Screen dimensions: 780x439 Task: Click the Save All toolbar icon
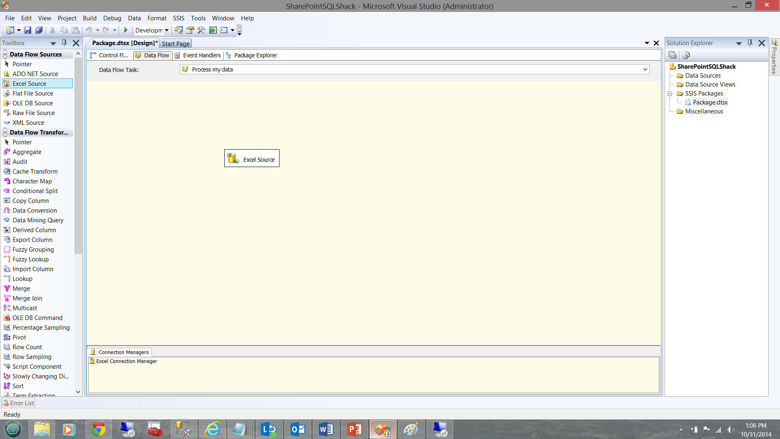[x=39, y=30]
